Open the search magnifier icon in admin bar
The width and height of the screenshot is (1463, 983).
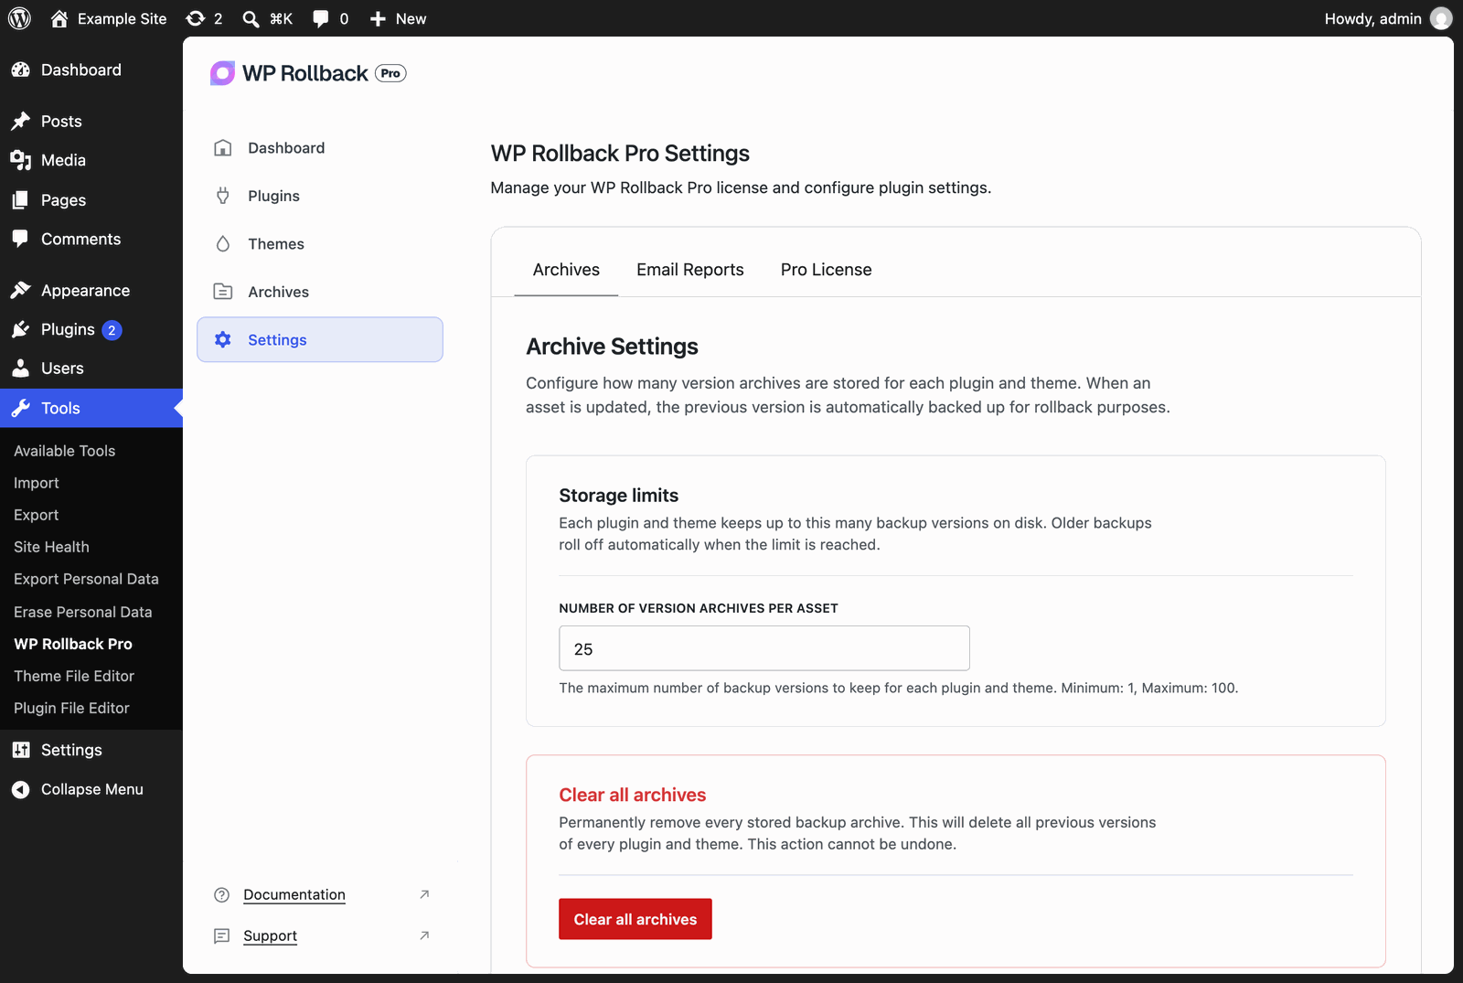[251, 18]
